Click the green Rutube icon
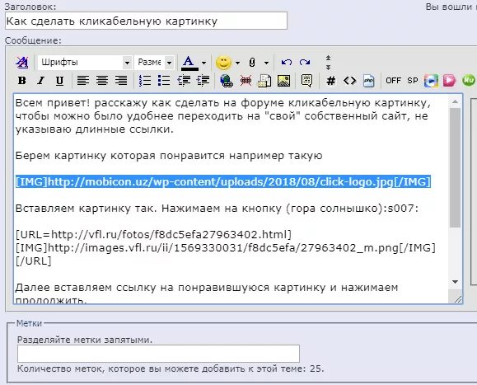 469,80
